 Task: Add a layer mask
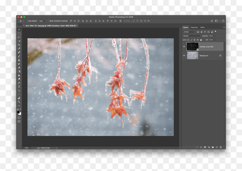coord(205,147)
